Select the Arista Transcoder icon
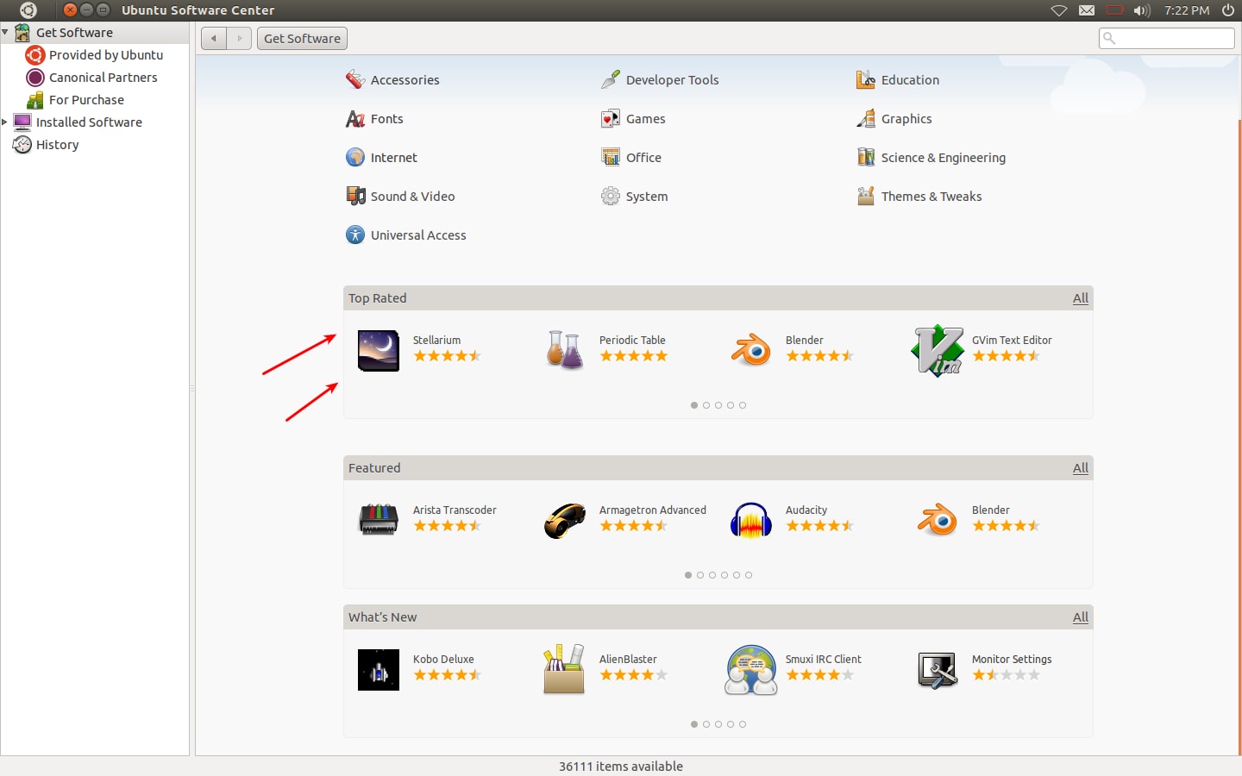1242x776 pixels. (x=379, y=521)
